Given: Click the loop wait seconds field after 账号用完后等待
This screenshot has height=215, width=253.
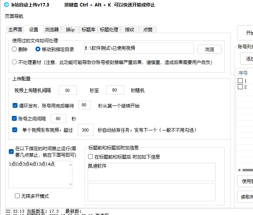Looking at the screenshot, I should (x=84, y=105).
